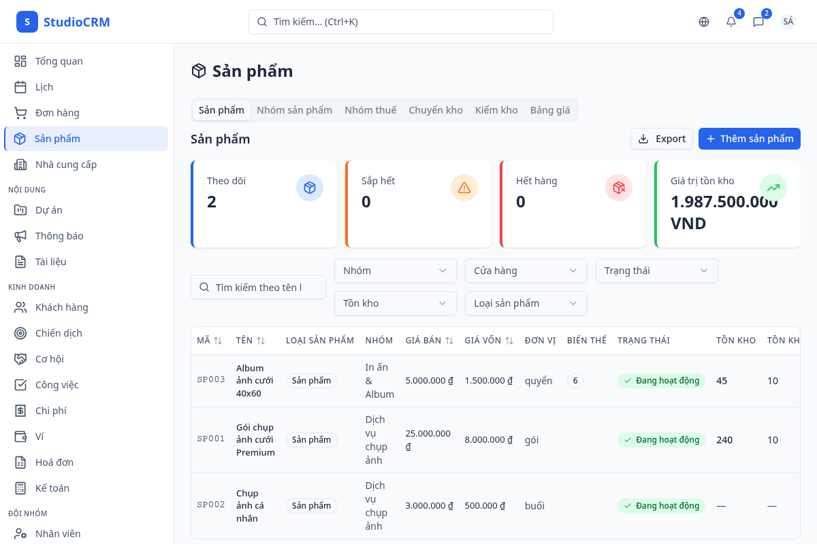Image resolution: width=817 pixels, height=544 pixels.
Task: Expand the Trạng thái filter dropdown
Action: click(656, 271)
